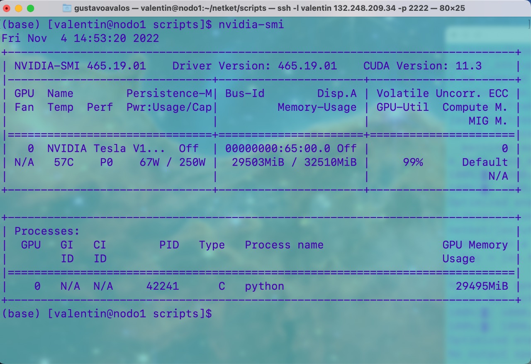Click the process memory '29495MiB'
The height and width of the screenshot is (364, 531).
[482, 286]
